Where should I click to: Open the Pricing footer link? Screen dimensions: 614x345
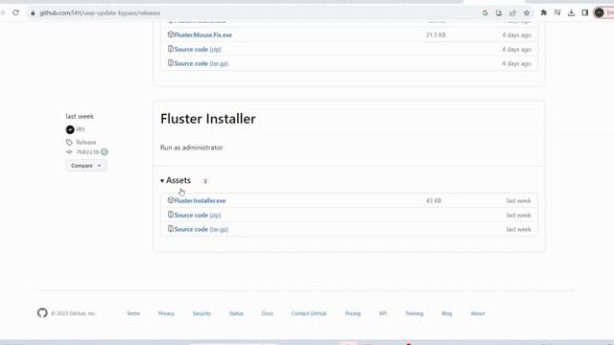(352, 313)
